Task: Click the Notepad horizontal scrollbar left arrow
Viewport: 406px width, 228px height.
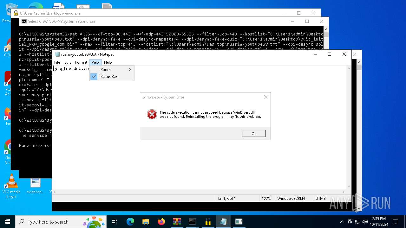Action: (55, 192)
